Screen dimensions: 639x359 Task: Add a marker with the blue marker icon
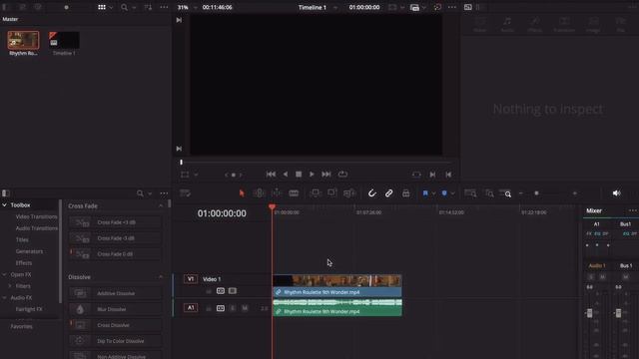444,193
